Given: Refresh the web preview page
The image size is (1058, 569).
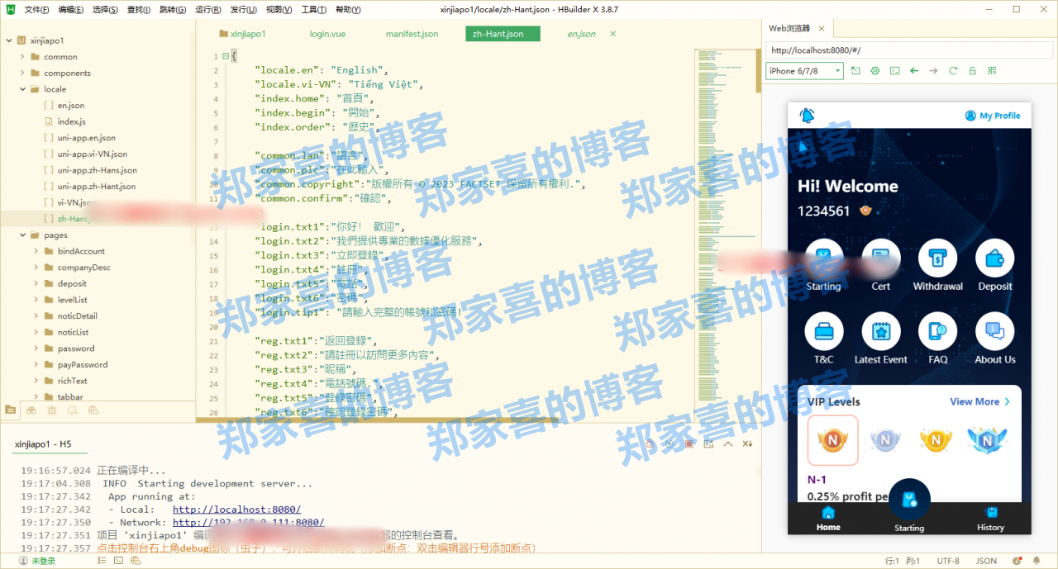Looking at the screenshot, I should 953,71.
